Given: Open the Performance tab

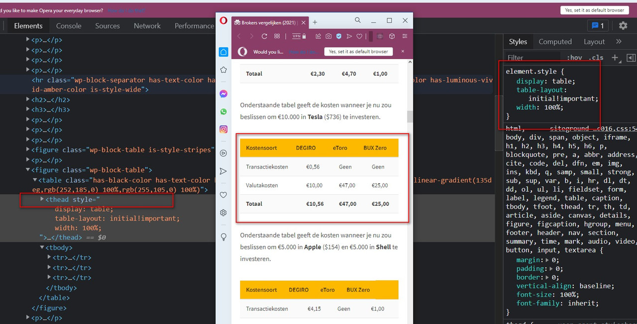Looking at the screenshot, I should (194, 26).
